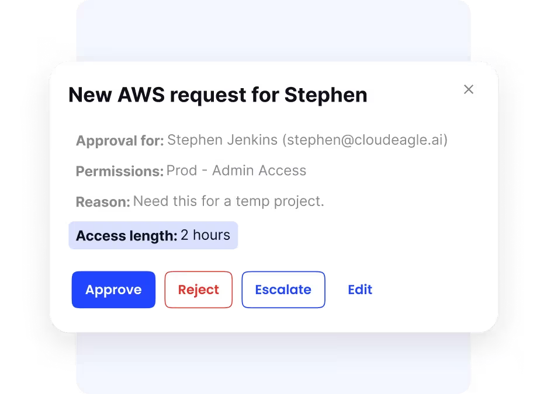Click the Permissions label

point(120,171)
